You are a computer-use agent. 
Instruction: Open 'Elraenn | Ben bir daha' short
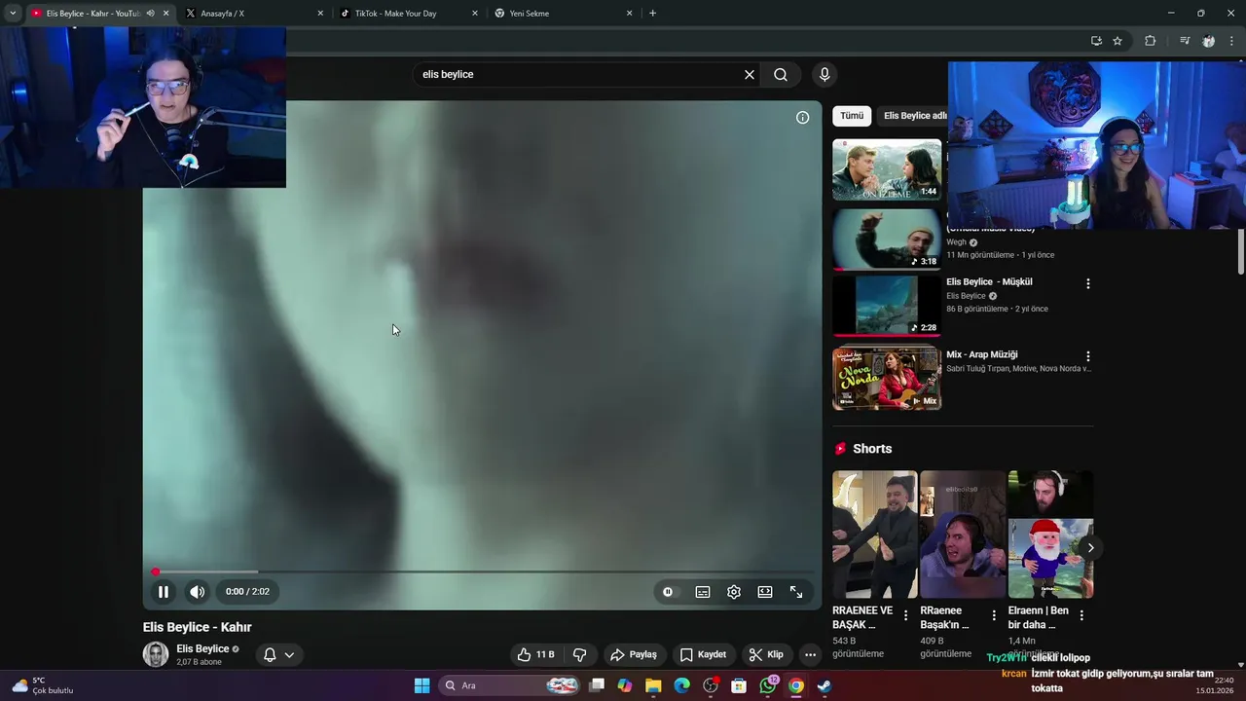pos(1050,535)
